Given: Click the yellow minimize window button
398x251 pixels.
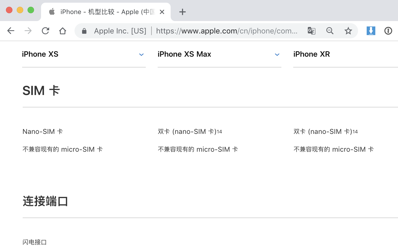Looking at the screenshot, I should (x=20, y=10).
